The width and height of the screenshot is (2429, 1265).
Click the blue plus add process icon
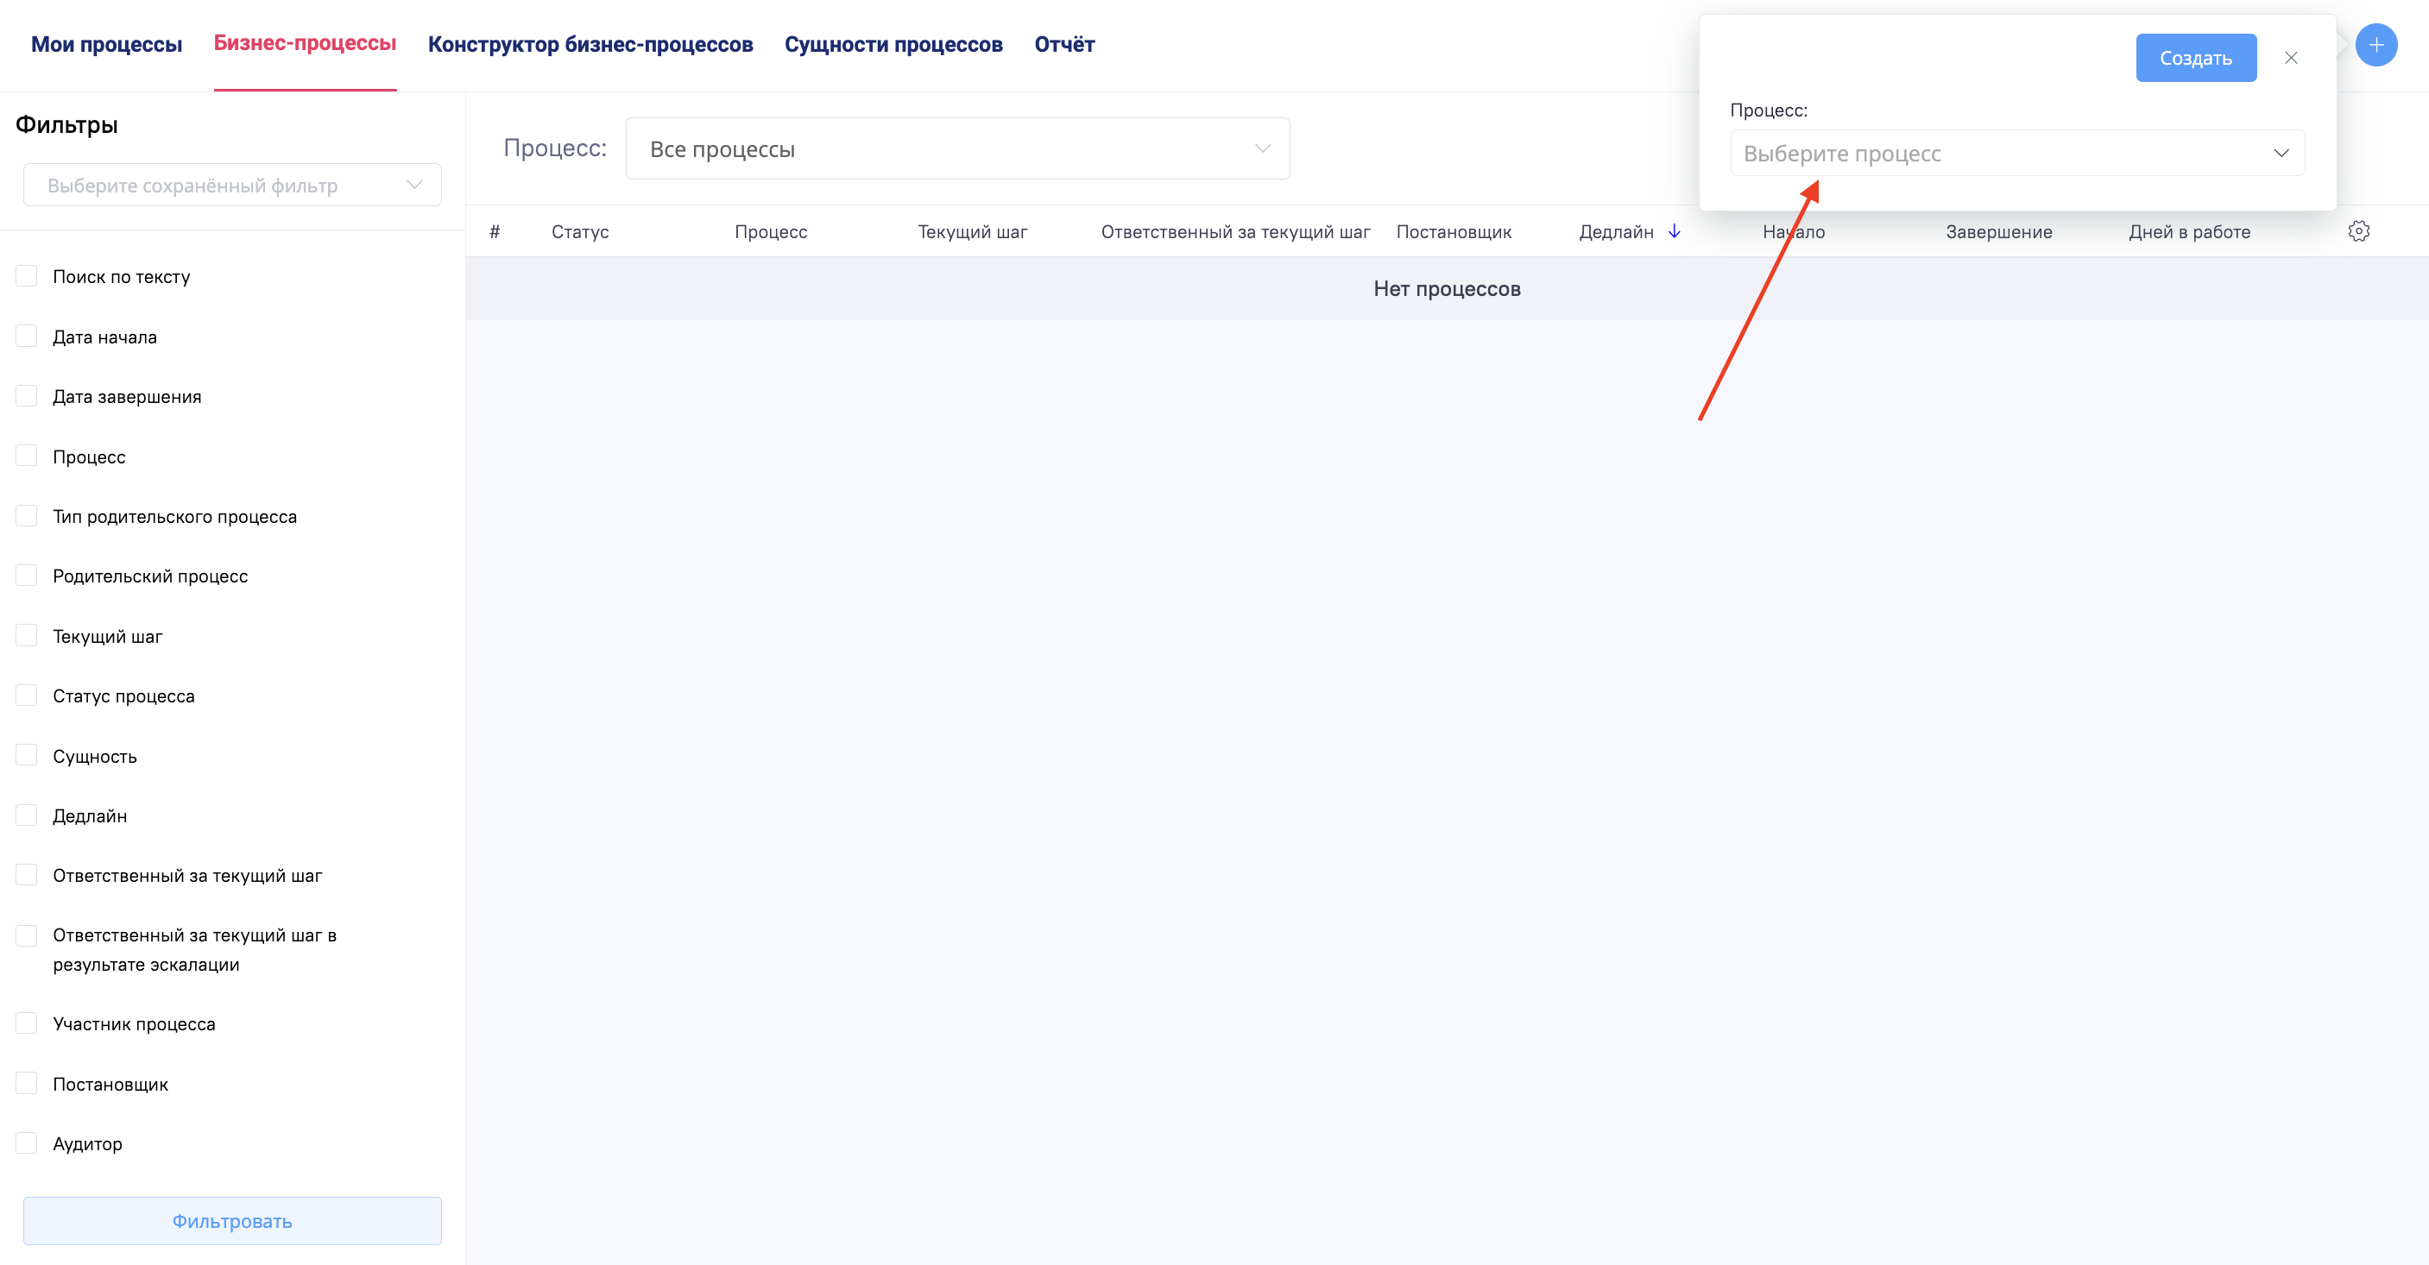tap(2375, 45)
